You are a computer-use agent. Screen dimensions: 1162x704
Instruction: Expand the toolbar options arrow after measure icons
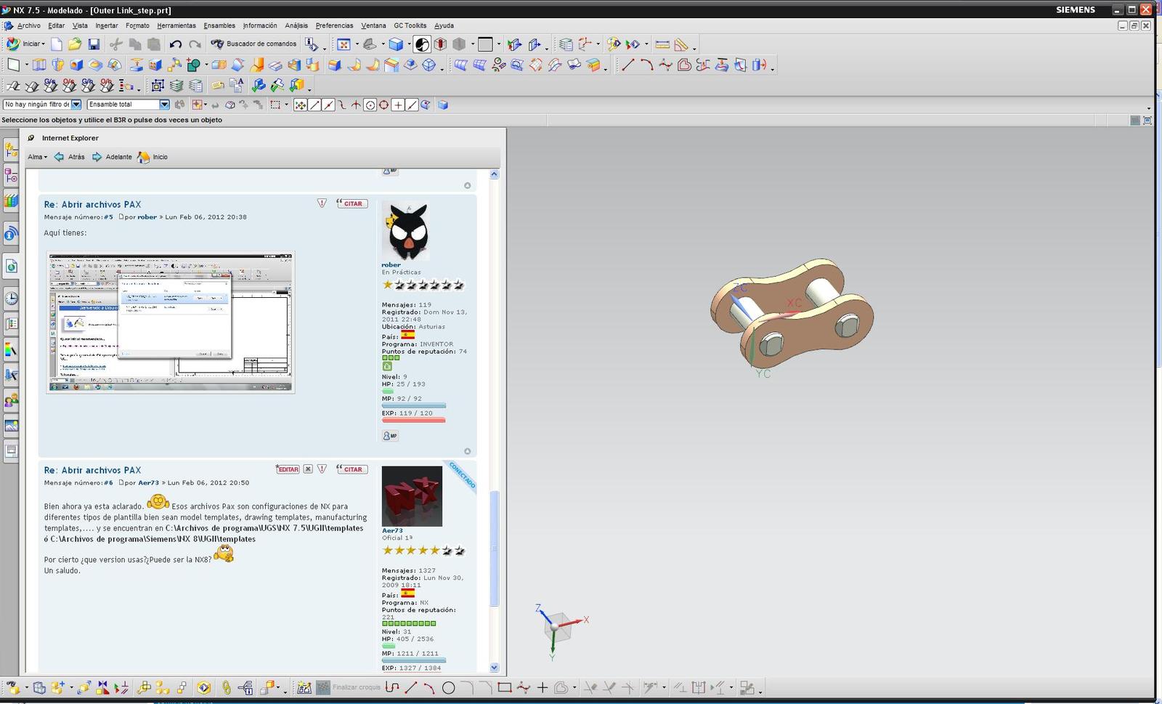695,48
